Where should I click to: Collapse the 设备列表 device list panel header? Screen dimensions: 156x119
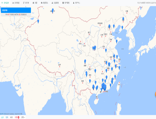[15, 10]
